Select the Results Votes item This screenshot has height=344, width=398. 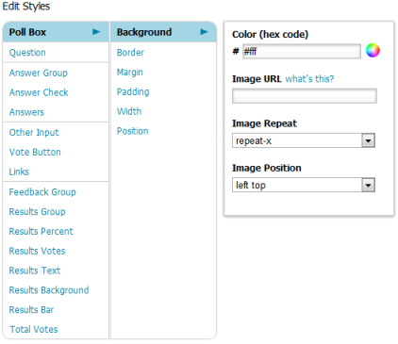pos(37,251)
